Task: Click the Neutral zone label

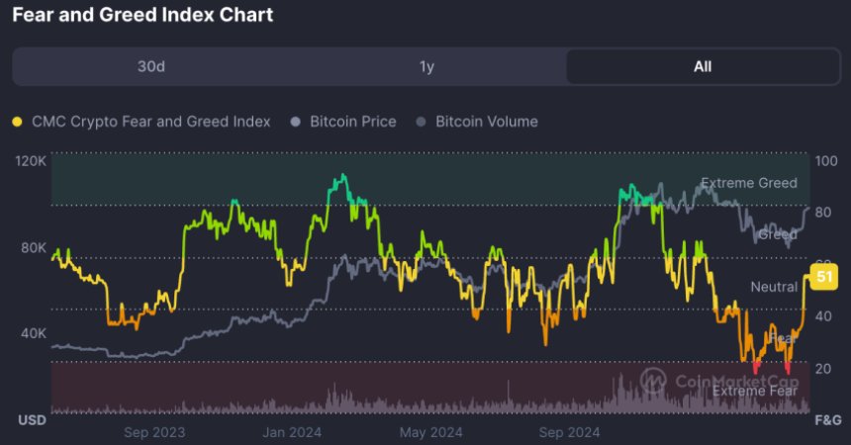Action: tap(774, 287)
